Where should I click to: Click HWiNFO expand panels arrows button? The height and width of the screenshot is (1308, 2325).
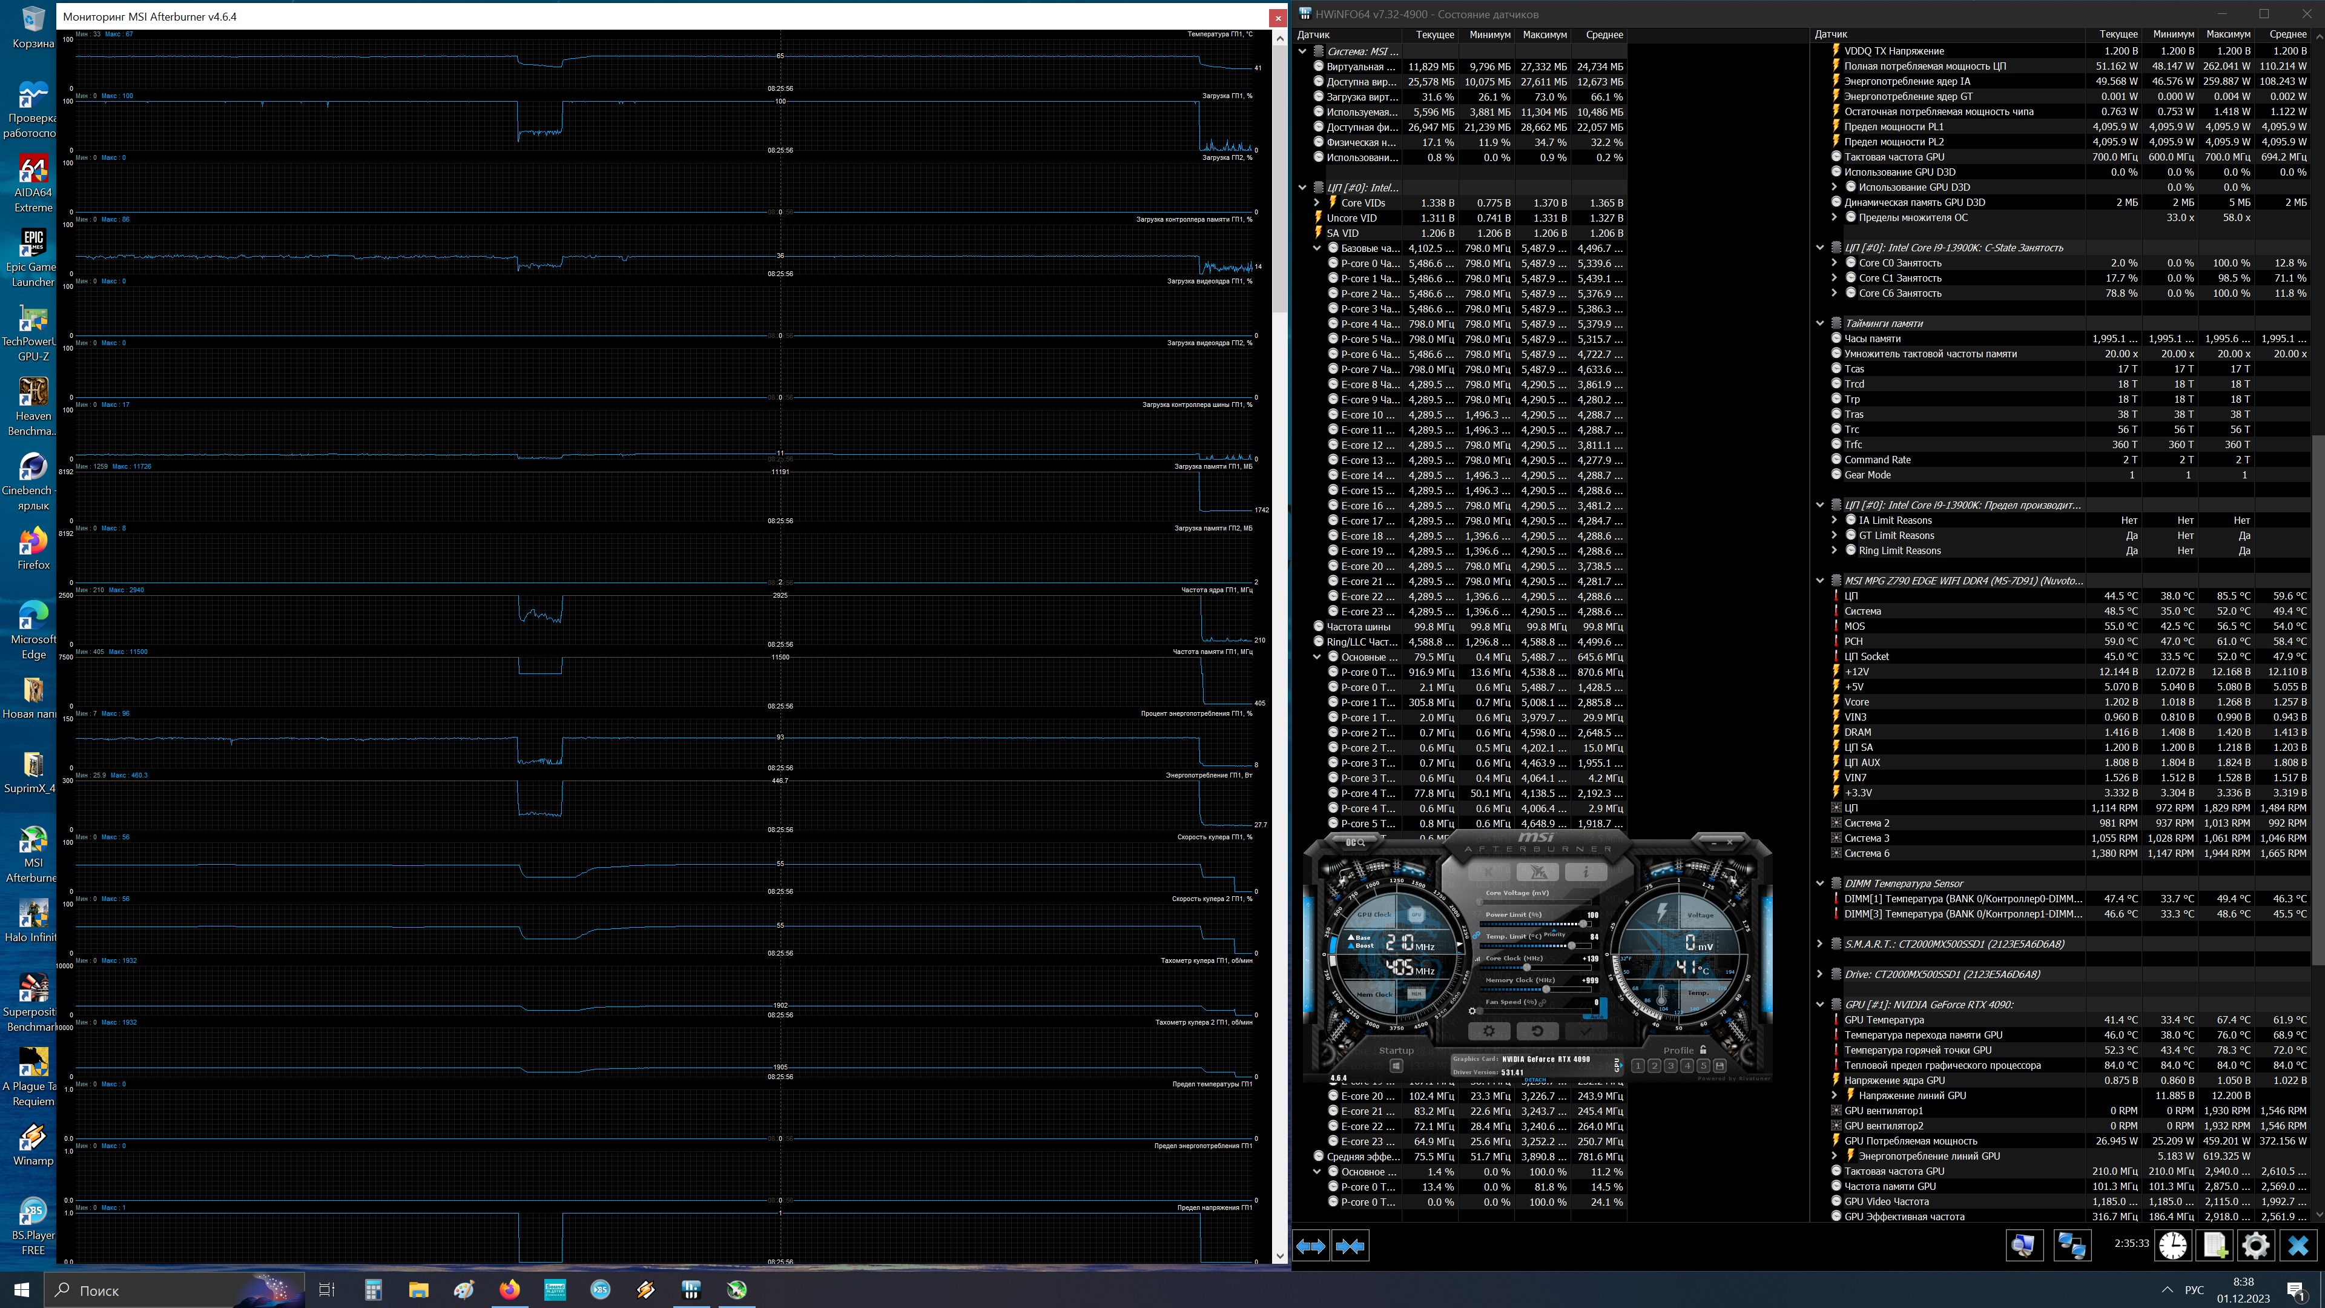pos(1310,1246)
